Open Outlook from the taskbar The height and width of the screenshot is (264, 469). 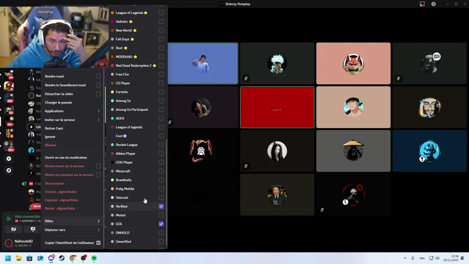coord(40,258)
